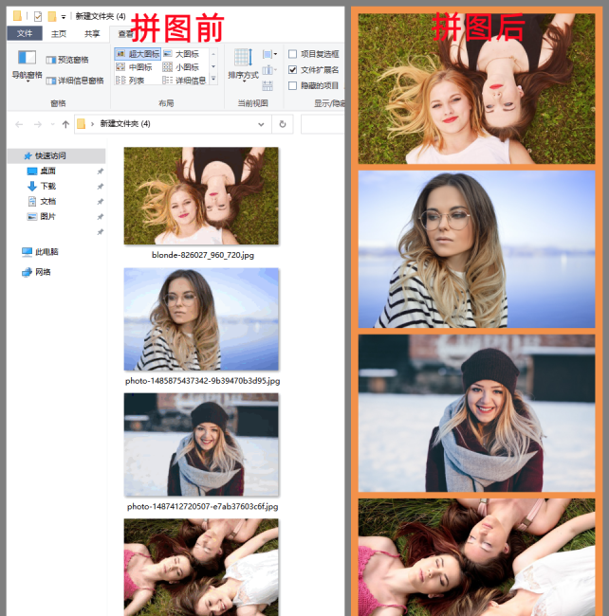Click the folder icon in the title bar corner
The height and width of the screenshot is (616, 609).
click(17, 16)
